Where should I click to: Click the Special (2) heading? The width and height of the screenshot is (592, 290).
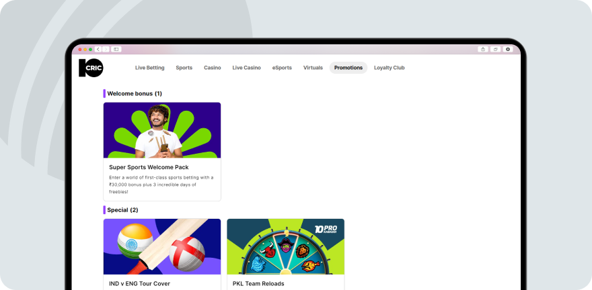122,210
